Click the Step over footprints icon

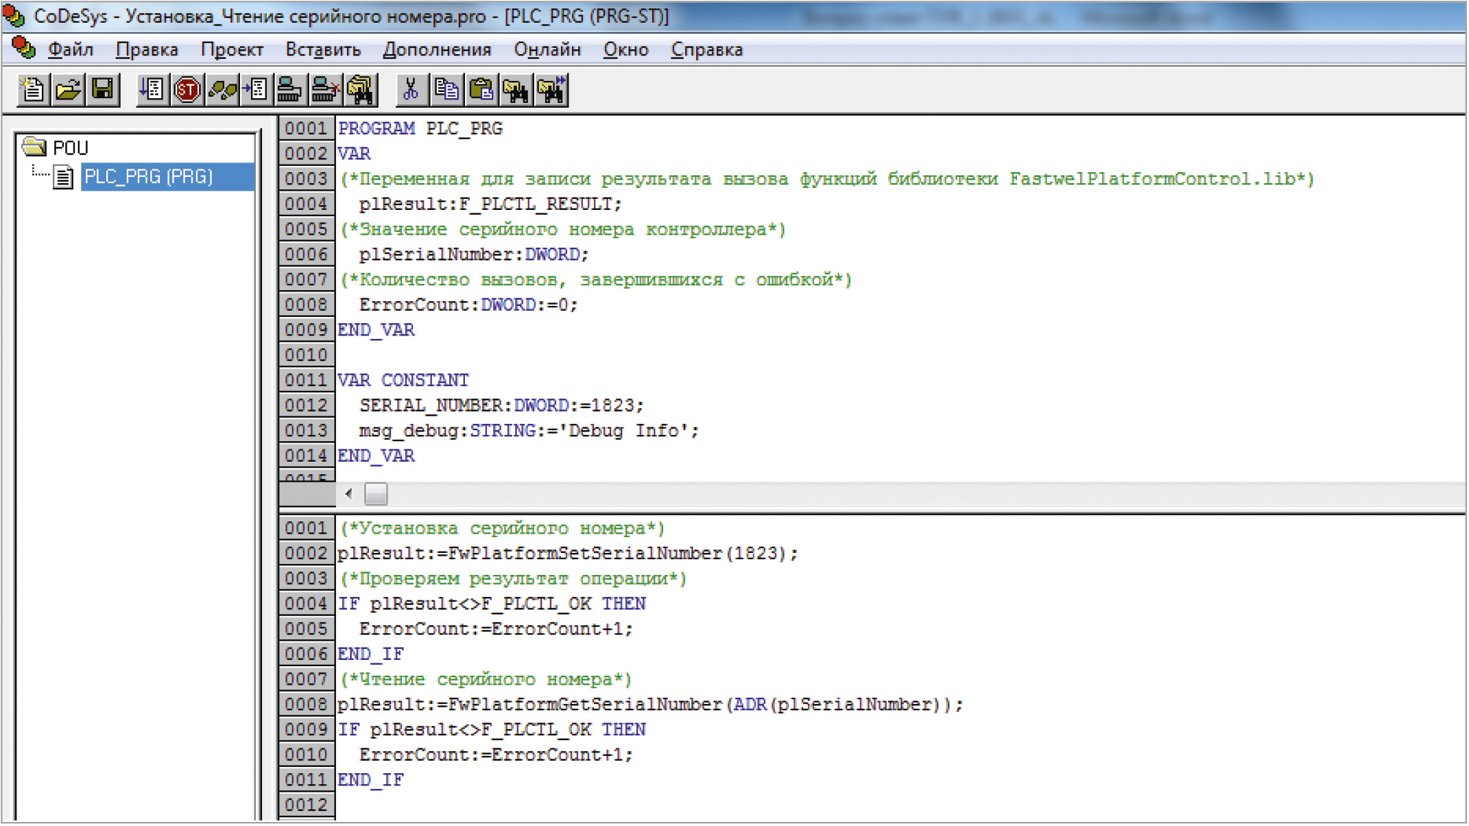(222, 90)
